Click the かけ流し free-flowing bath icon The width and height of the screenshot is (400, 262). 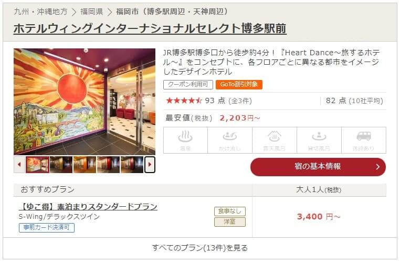coord(230,140)
